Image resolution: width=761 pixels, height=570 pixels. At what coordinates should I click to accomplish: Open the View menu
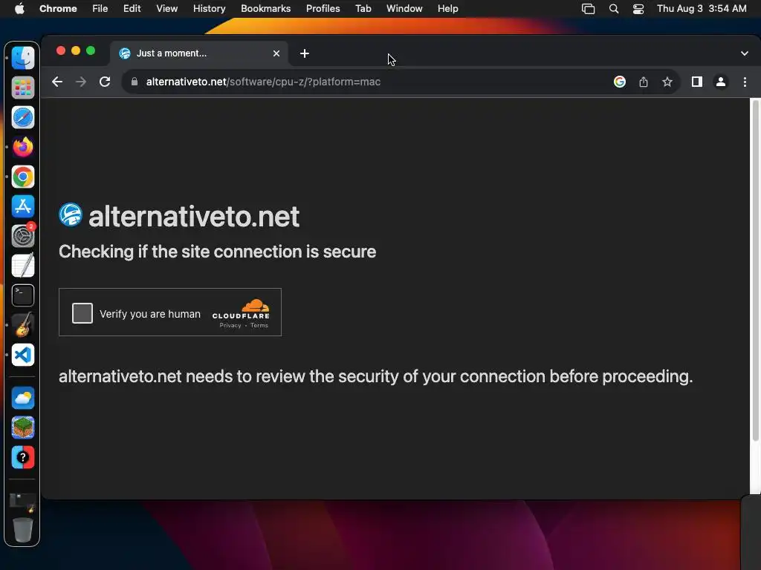coord(166,8)
